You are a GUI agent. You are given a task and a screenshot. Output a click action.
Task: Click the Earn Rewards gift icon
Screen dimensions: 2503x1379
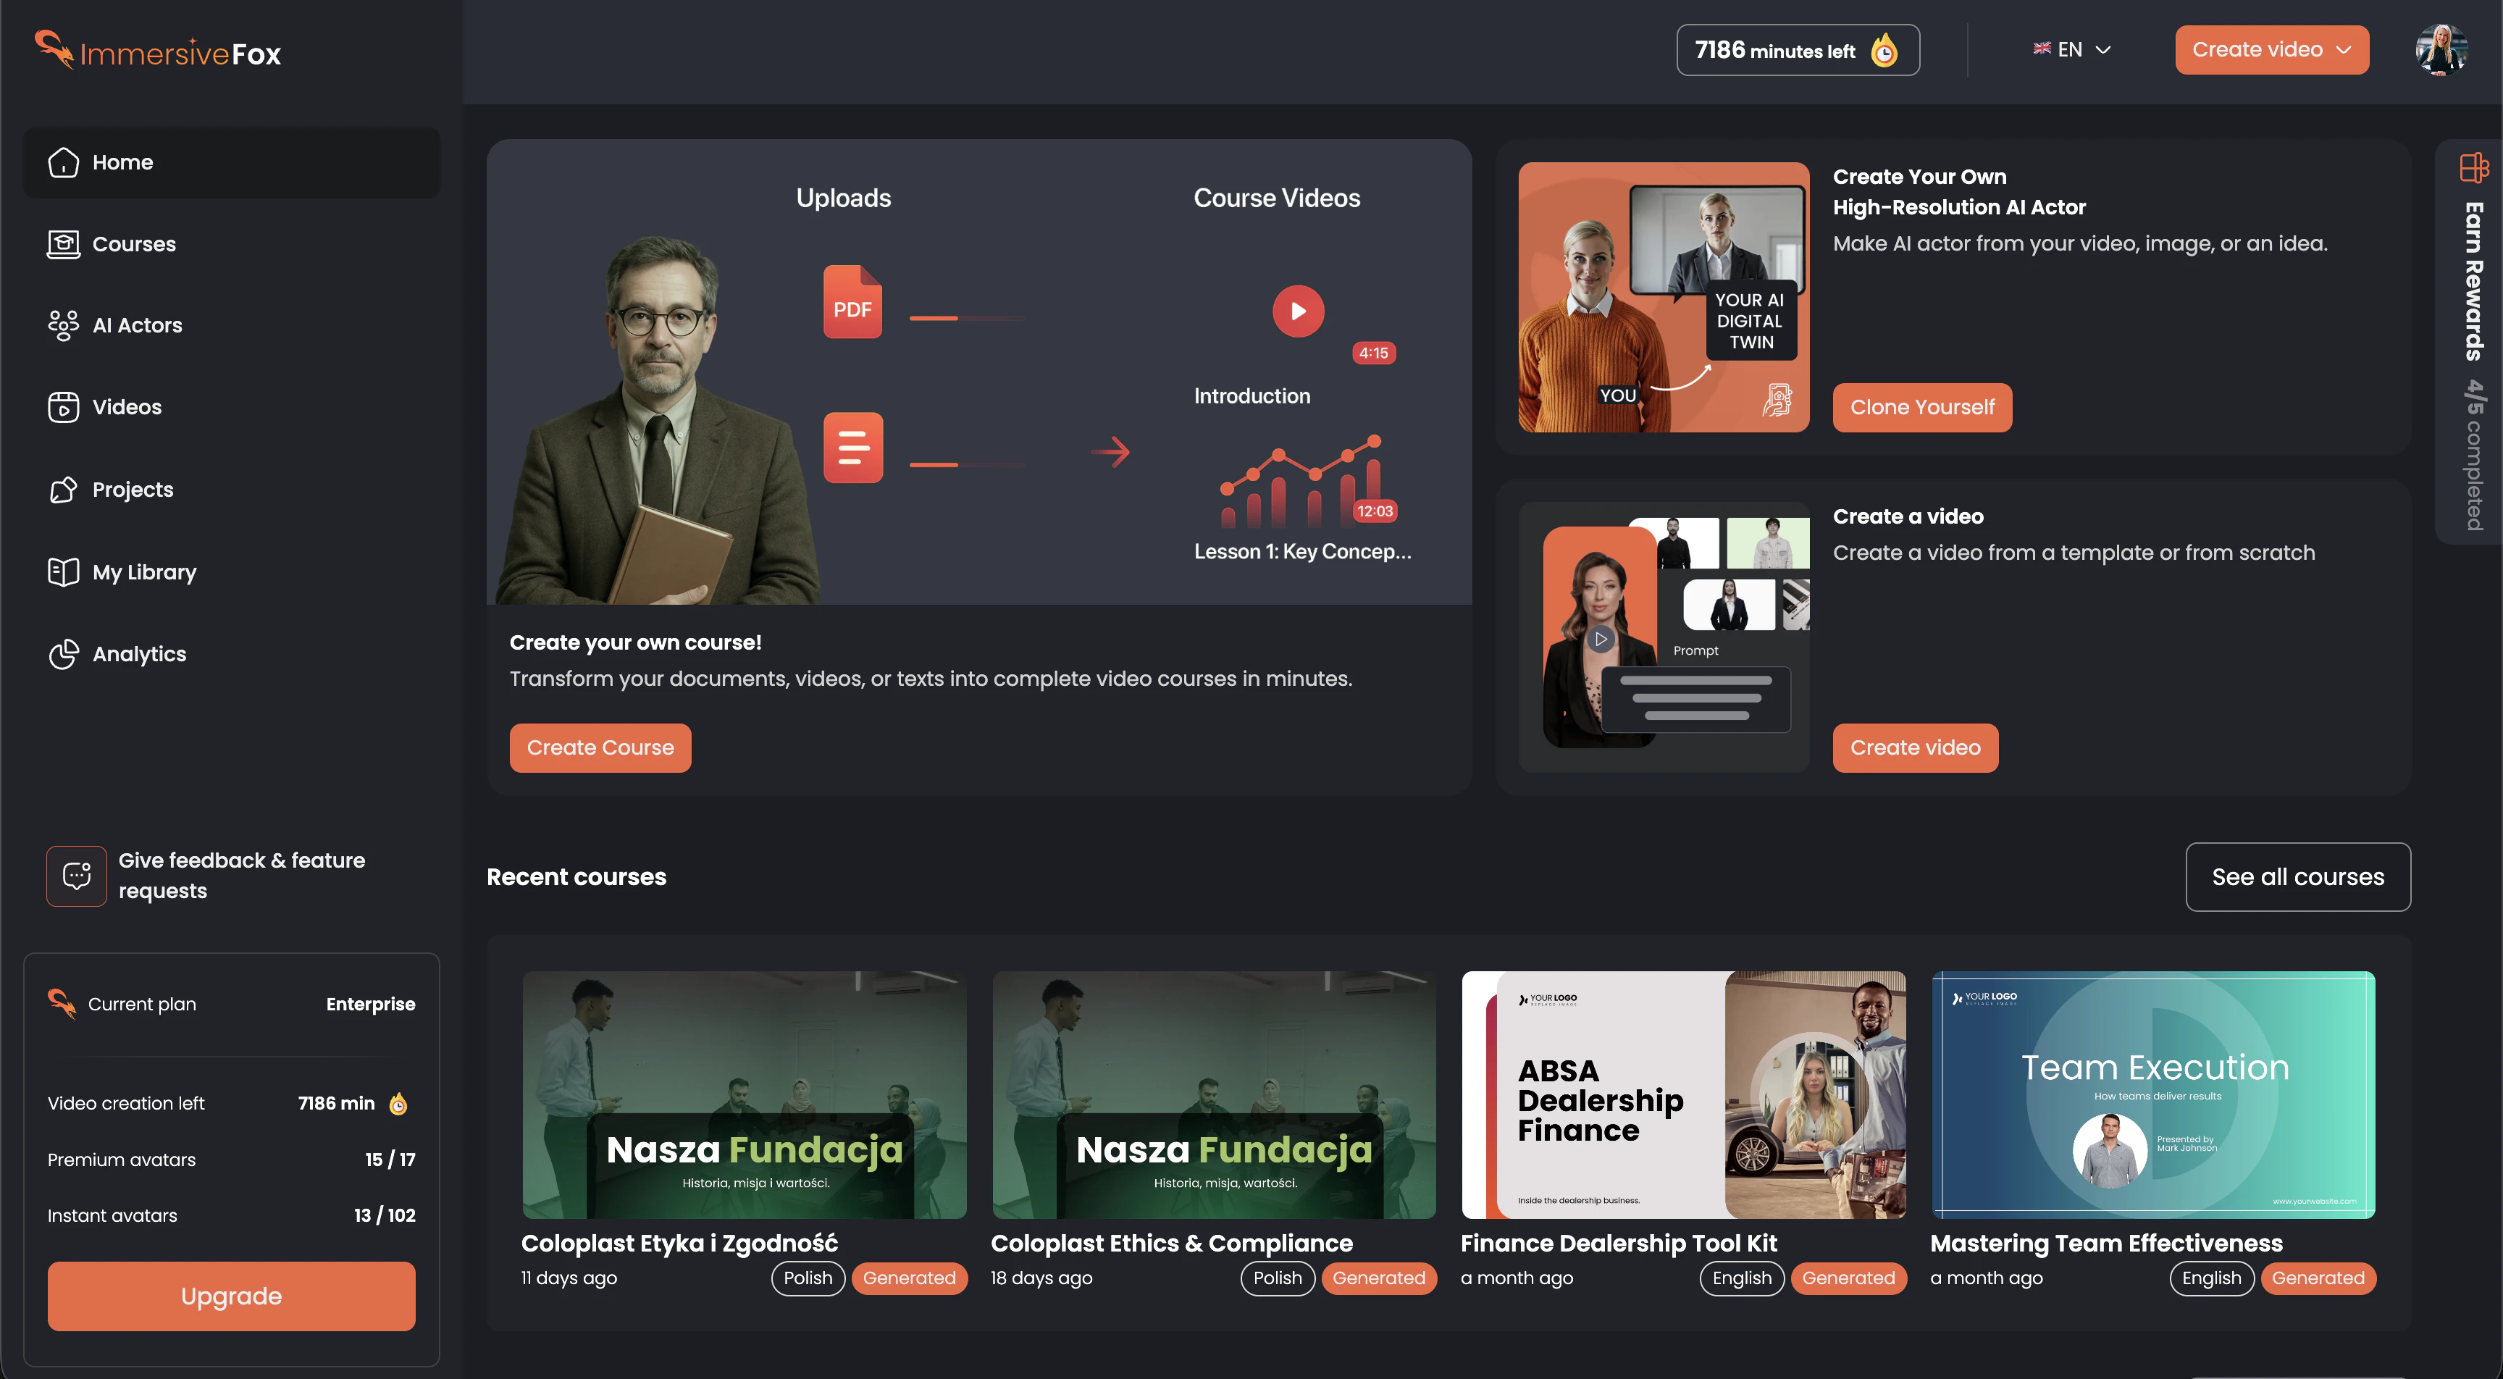(2474, 168)
